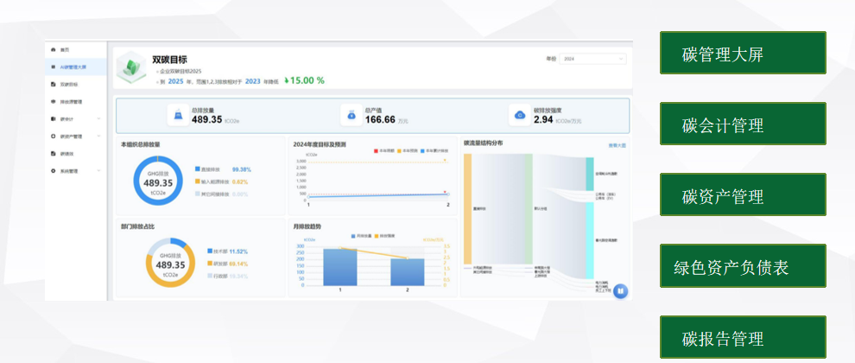855x363 pixels.
Task: Open the year dropdown showing 2024
Action: [x=593, y=59]
